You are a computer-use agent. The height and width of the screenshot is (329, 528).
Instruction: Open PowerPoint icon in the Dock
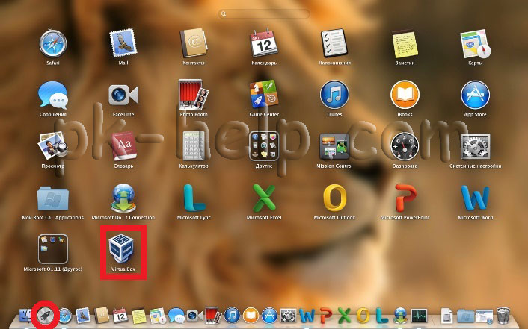click(x=326, y=316)
